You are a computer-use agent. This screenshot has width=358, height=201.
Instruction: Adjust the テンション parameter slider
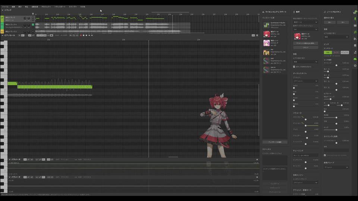(x=306, y=125)
